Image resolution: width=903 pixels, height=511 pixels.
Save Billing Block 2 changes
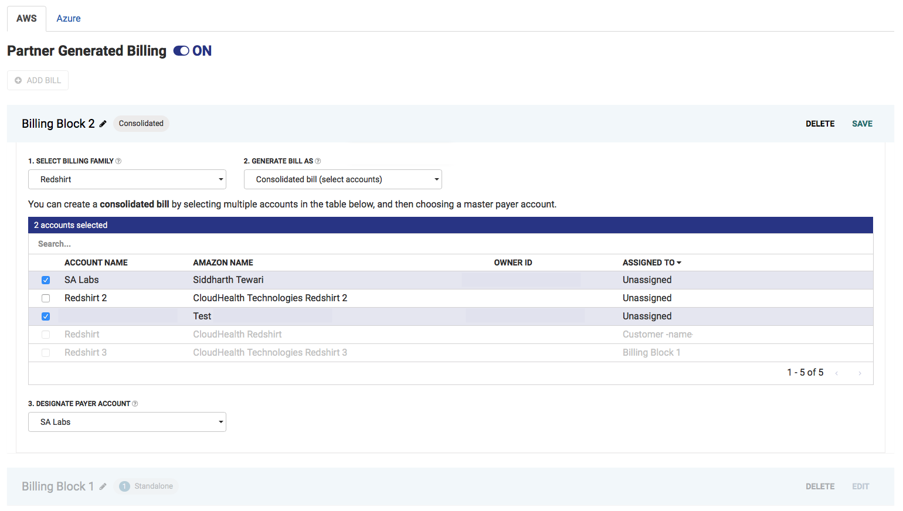(862, 123)
